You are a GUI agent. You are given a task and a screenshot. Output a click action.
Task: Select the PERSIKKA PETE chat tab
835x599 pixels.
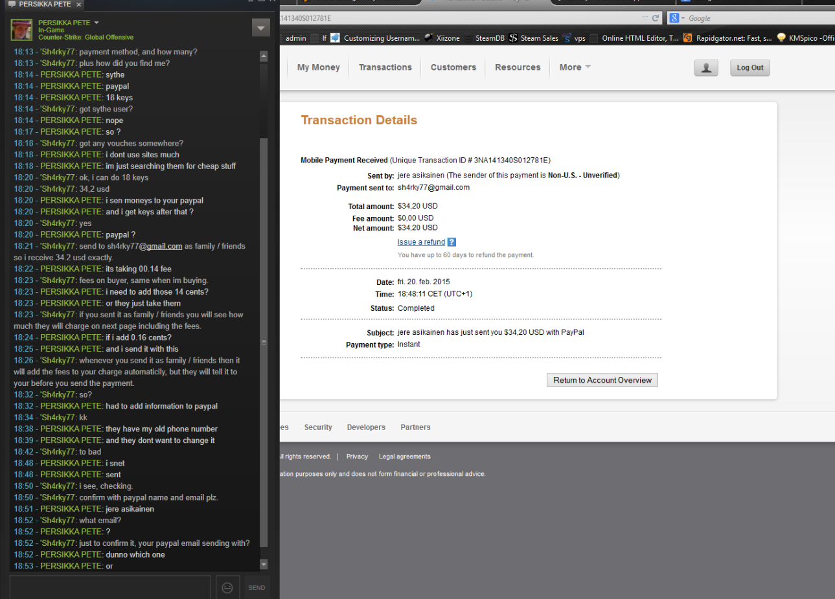(44, 5)
